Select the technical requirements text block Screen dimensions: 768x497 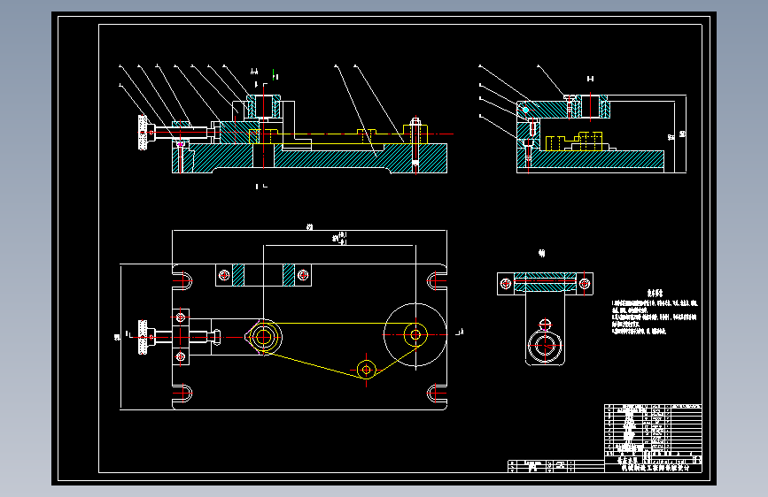coord(655,312)
